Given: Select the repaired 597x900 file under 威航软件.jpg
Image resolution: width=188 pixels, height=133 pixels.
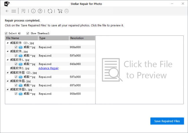Looking at the screenshot, I should pyautogui.click(x=50, y=56).
